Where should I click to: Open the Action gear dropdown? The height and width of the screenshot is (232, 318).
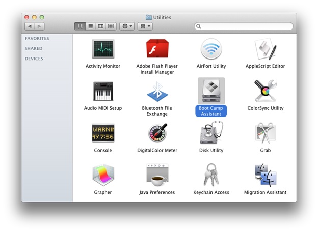127,26
